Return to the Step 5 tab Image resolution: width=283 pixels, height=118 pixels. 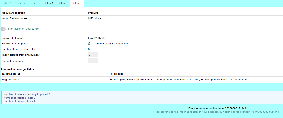tap(63, 3)
